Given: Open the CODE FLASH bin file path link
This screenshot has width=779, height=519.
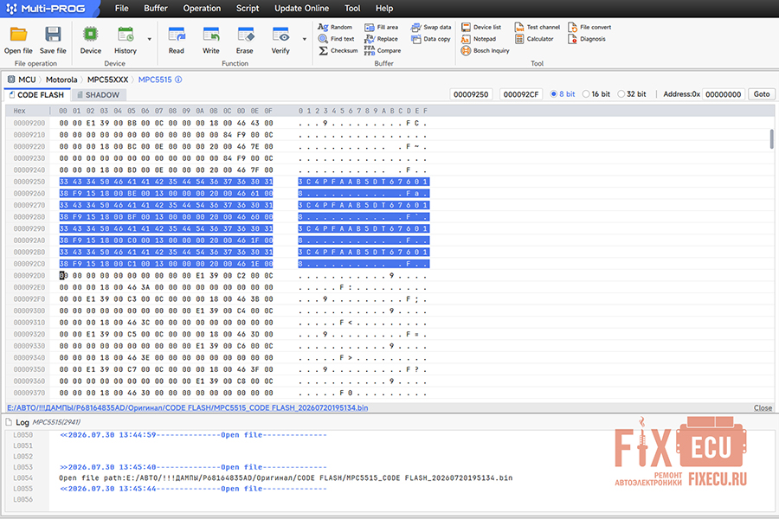Looking at the screenshot, I should (187, 407).
